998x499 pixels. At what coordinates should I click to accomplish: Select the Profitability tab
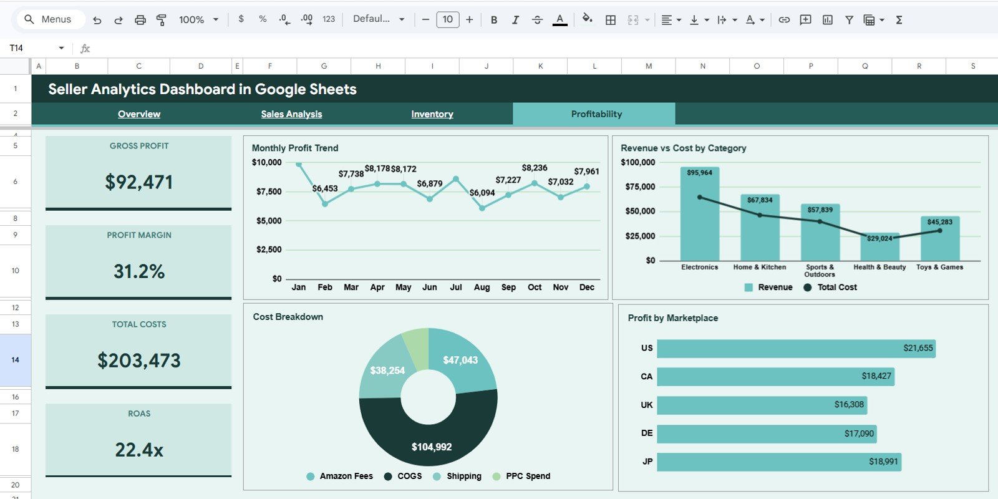click(x=594, y=114)
